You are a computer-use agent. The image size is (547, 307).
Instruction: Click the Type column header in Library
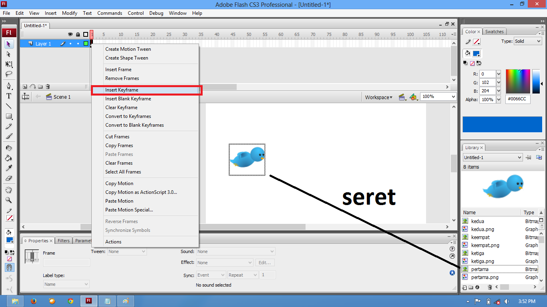tap(529, 213)
